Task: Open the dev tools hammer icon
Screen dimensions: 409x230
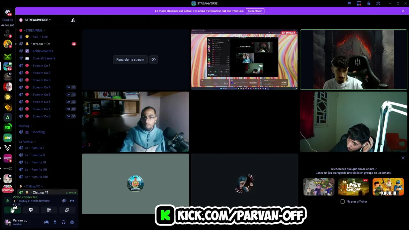Action: coord(378,4)
